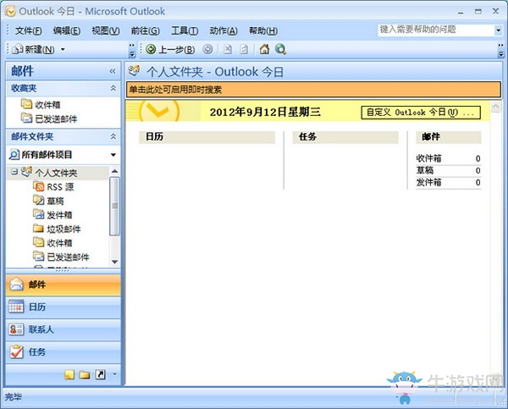Open the right toolbar options overflow arrow
Screen dimensions: 508x409
click(x=500, y=51)
